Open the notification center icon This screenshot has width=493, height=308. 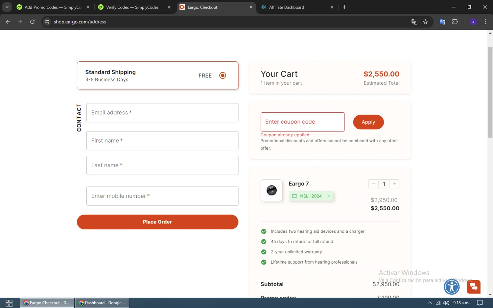(x=480, y=303)
